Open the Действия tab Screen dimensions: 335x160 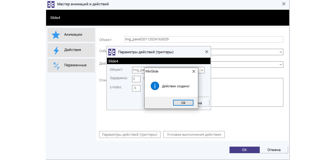(71, 50)
